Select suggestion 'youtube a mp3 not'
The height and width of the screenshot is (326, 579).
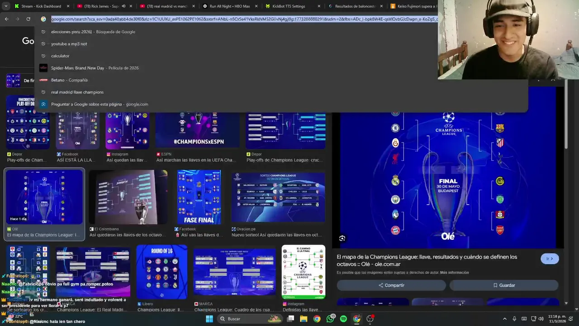281,44
